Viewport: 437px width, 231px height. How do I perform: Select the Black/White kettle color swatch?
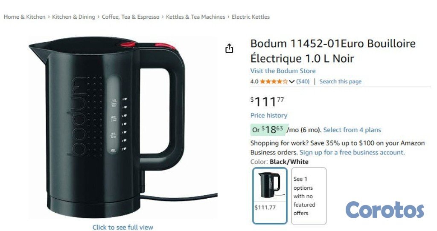point(270,196)
